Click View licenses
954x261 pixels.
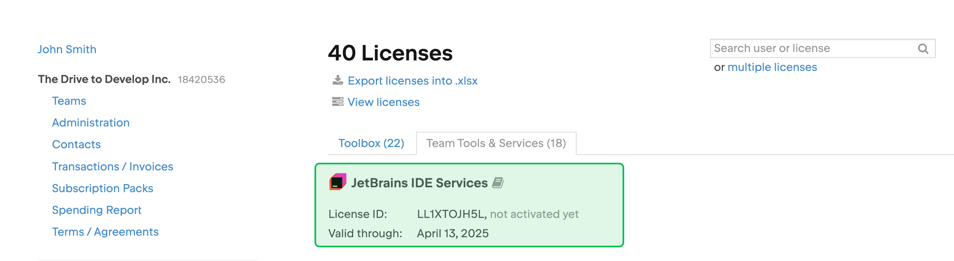click(383, 102)
